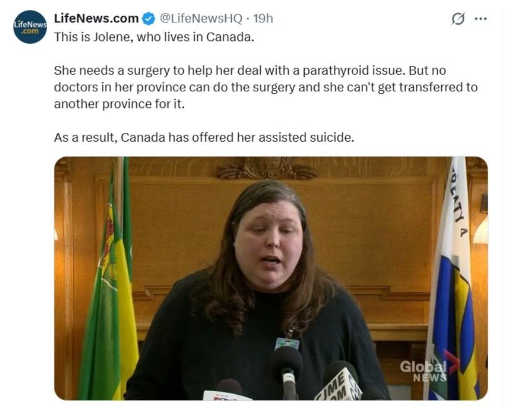Click the blue verified badge

[148, 19]
